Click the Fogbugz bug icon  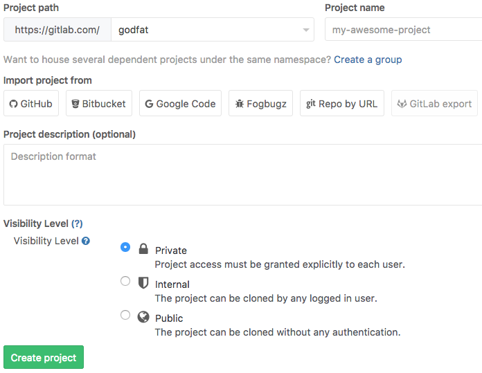pos(240,104)
